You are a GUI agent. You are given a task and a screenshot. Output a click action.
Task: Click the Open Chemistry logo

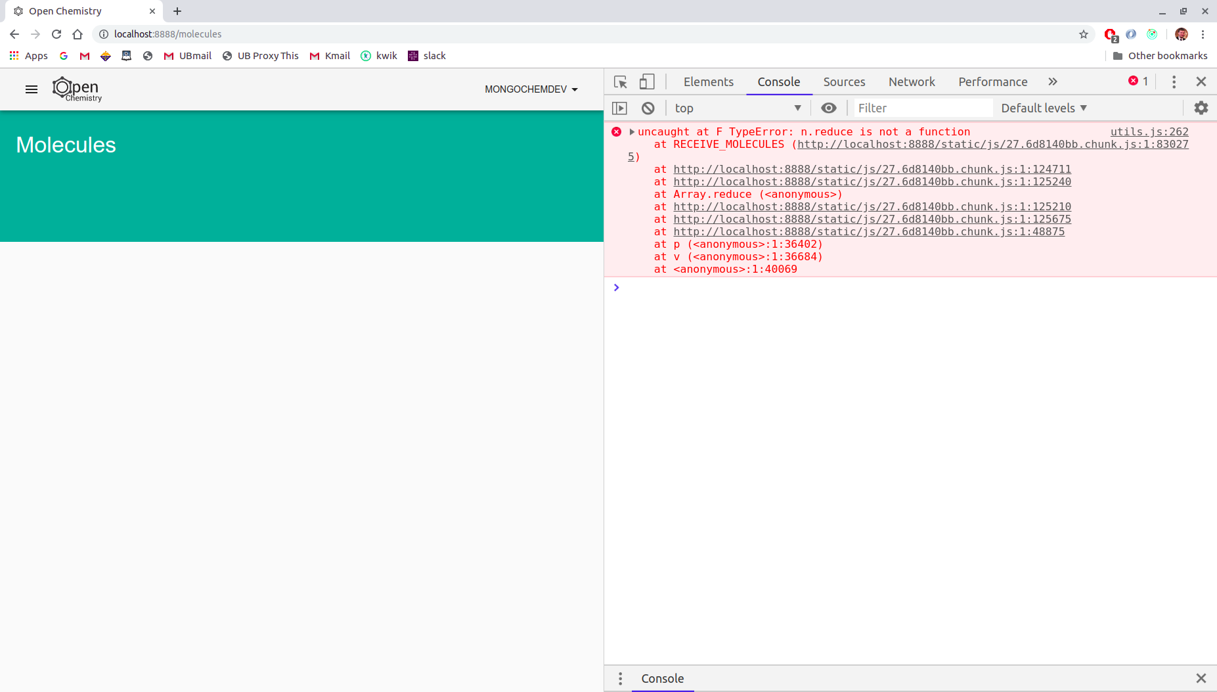click(x=77, y=89)
